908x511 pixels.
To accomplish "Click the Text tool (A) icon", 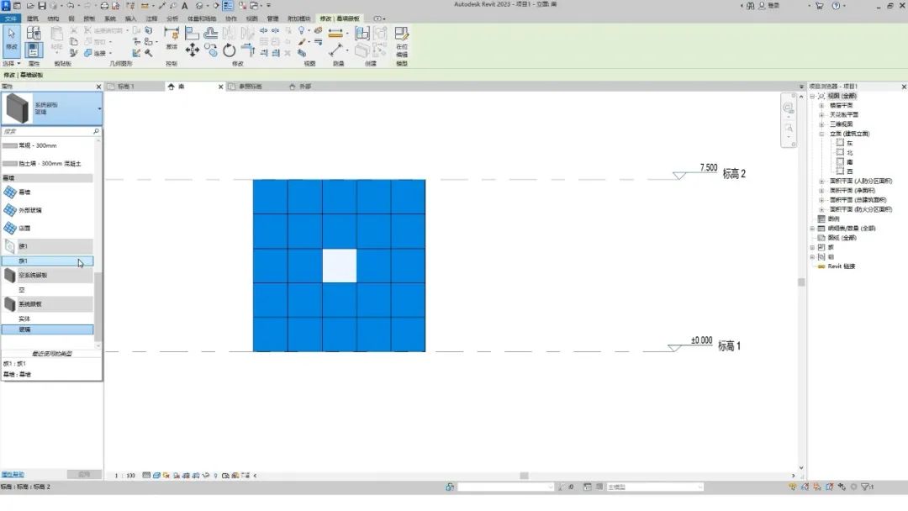I will click(x=185, y=6).
